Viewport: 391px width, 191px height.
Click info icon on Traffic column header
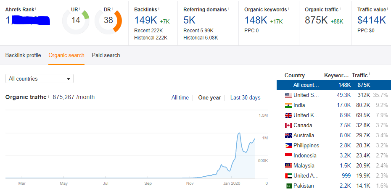[x=369, y=74]
